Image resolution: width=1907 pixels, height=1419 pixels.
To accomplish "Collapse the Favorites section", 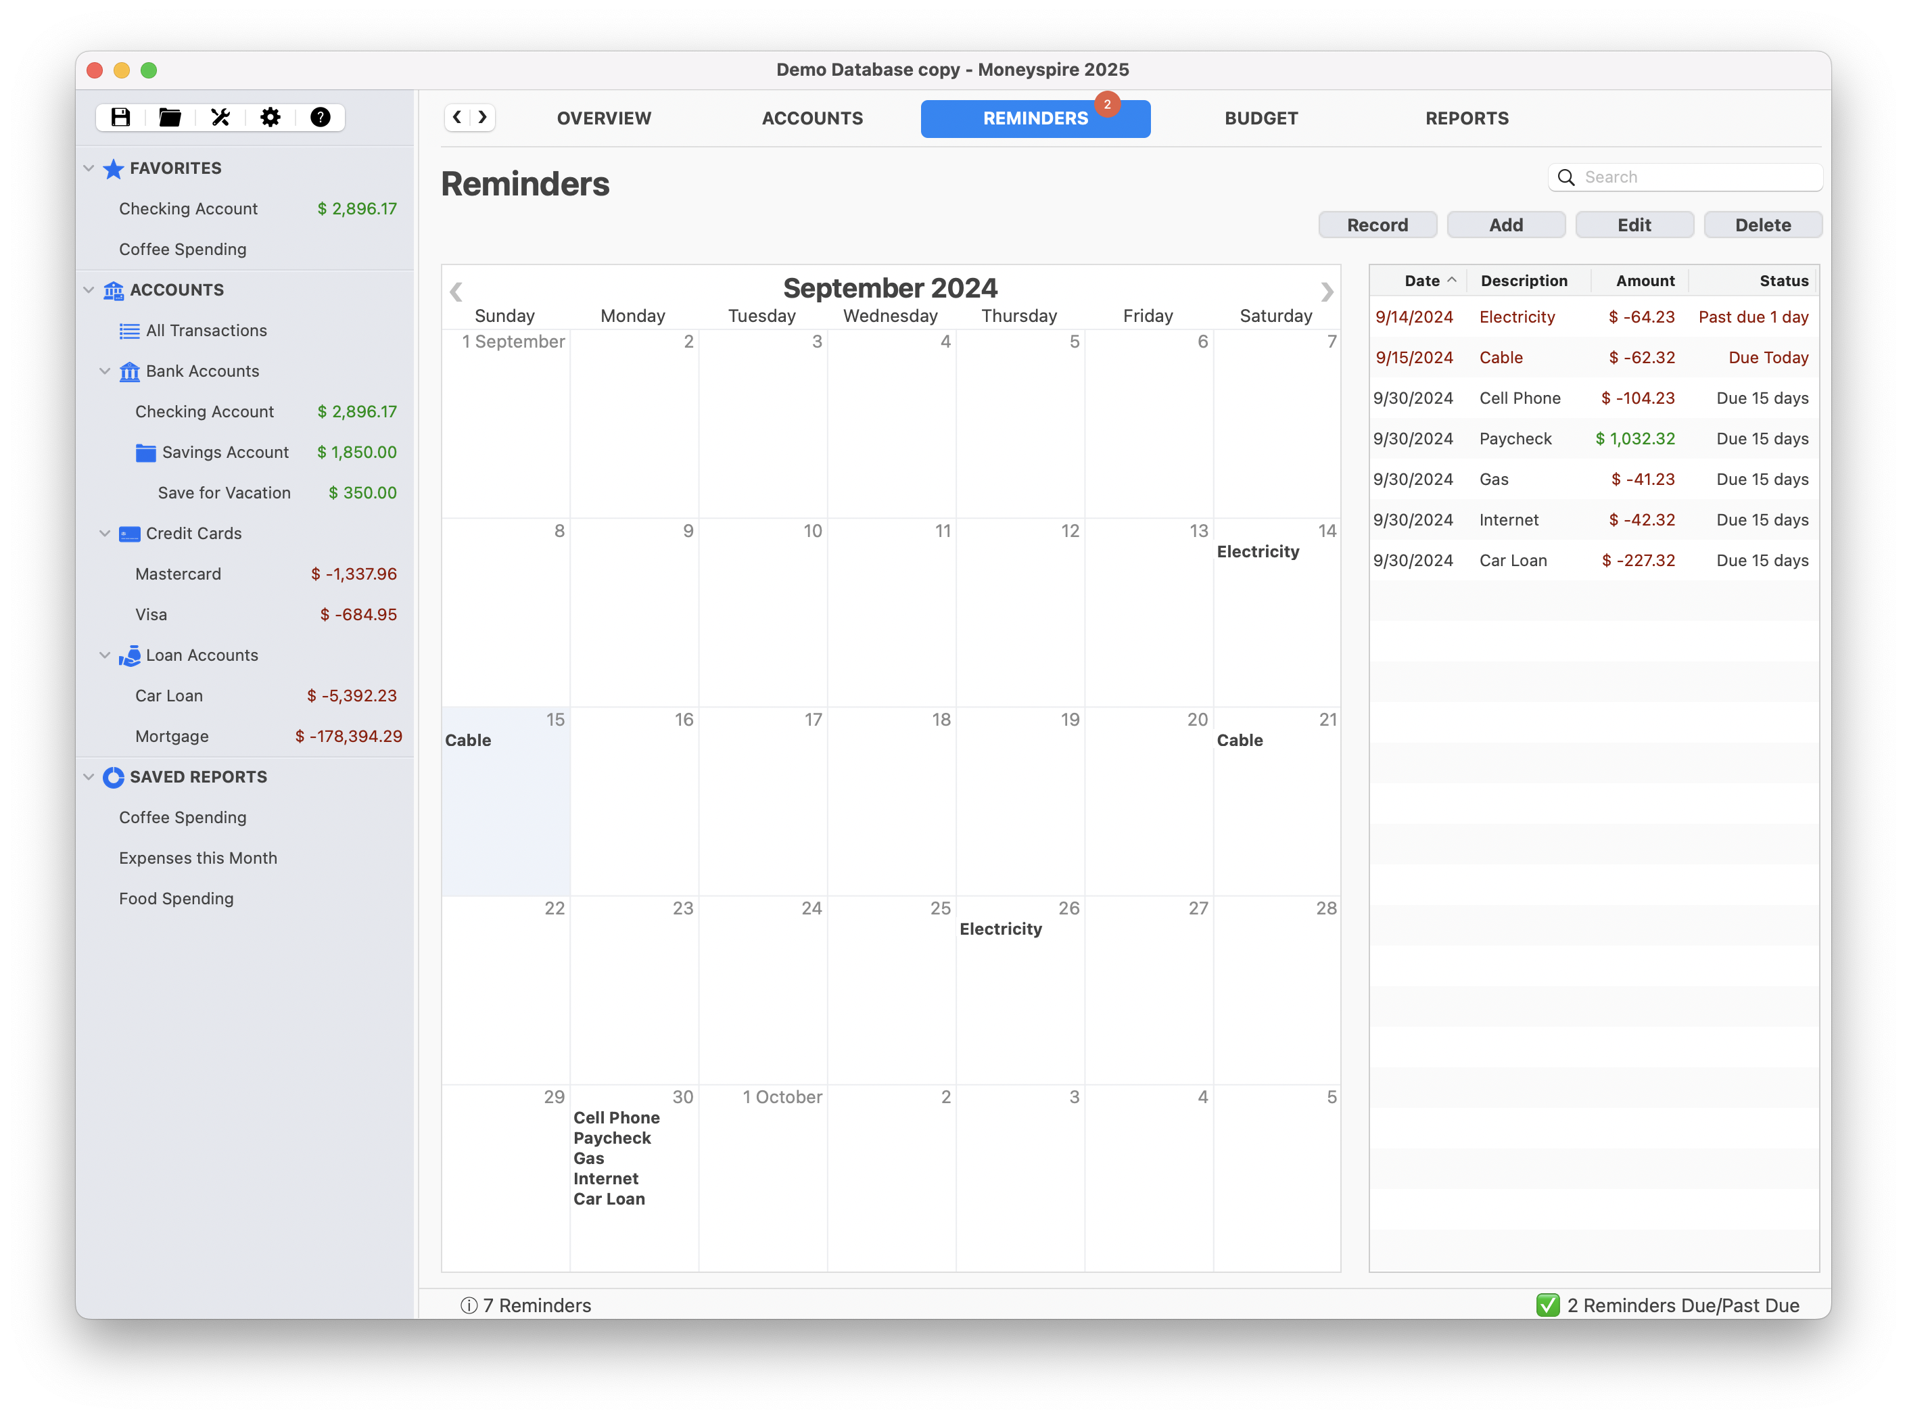I will [89, 168].
